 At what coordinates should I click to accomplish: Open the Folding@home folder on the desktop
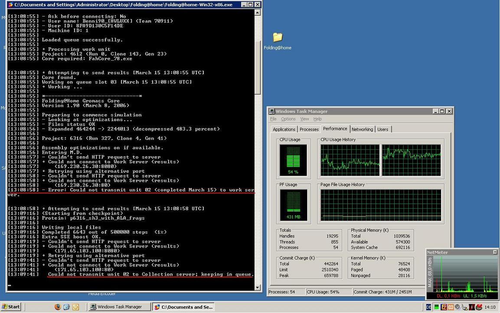pyautogui.click(x=278, y=41)
